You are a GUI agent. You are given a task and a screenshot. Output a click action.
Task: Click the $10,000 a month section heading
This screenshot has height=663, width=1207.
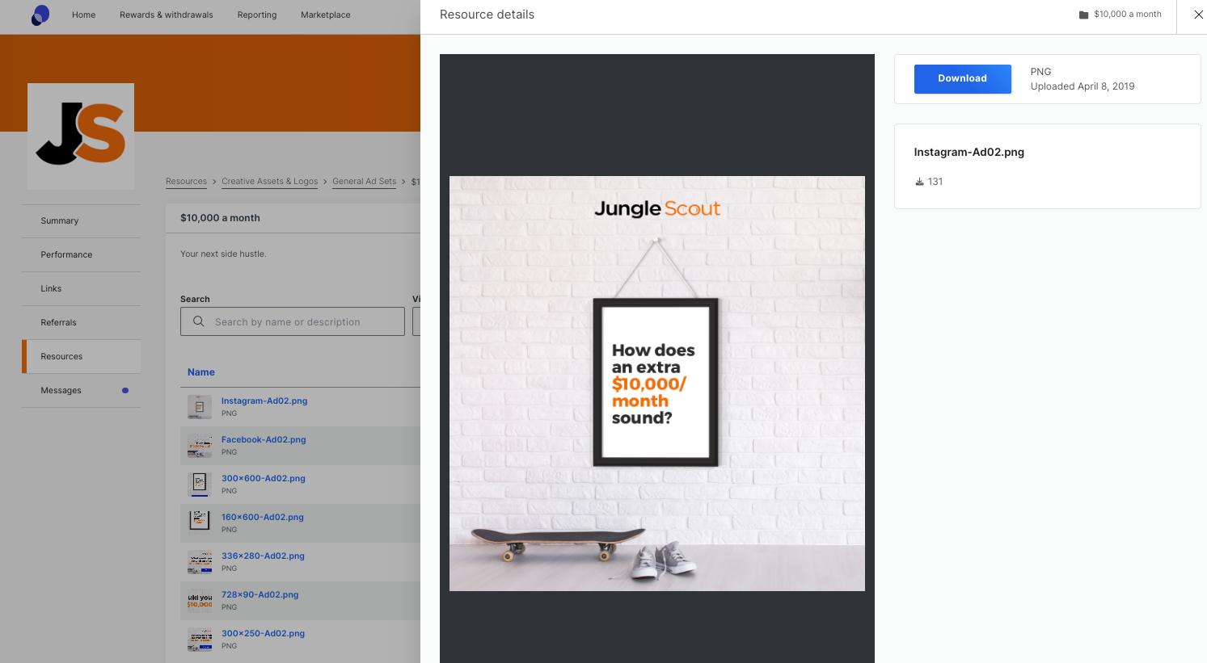220,218
